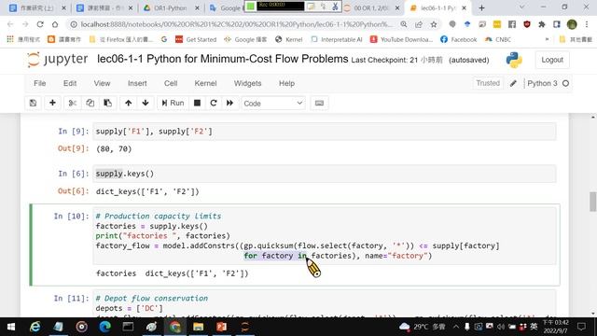Open the Edit menu
597x336 pixels.
[70, 83]
